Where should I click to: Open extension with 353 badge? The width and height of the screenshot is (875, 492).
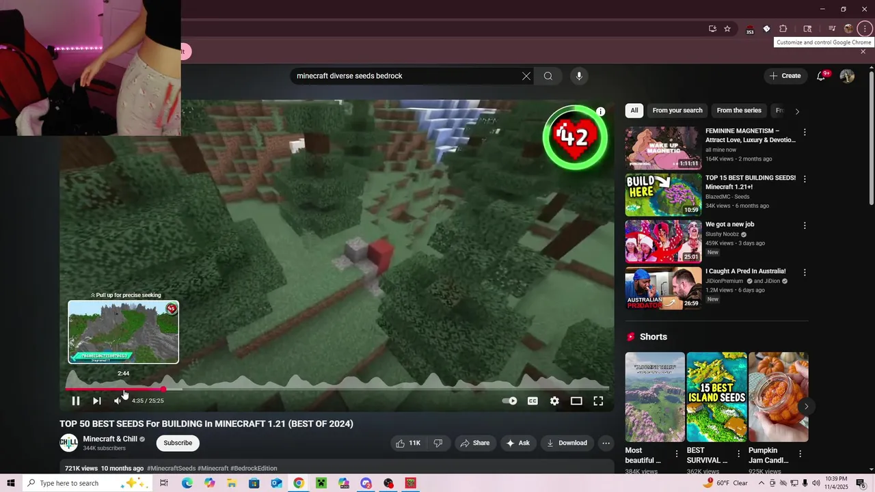click(750, 29)
